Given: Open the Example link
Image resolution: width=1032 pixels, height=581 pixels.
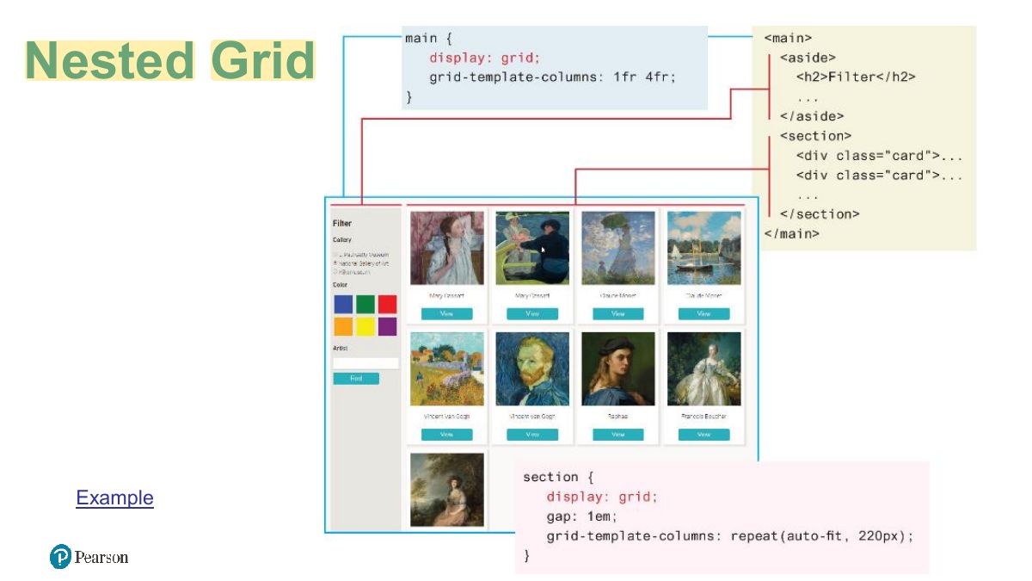Looking at the screenshot, I should (x=114, y=498).
